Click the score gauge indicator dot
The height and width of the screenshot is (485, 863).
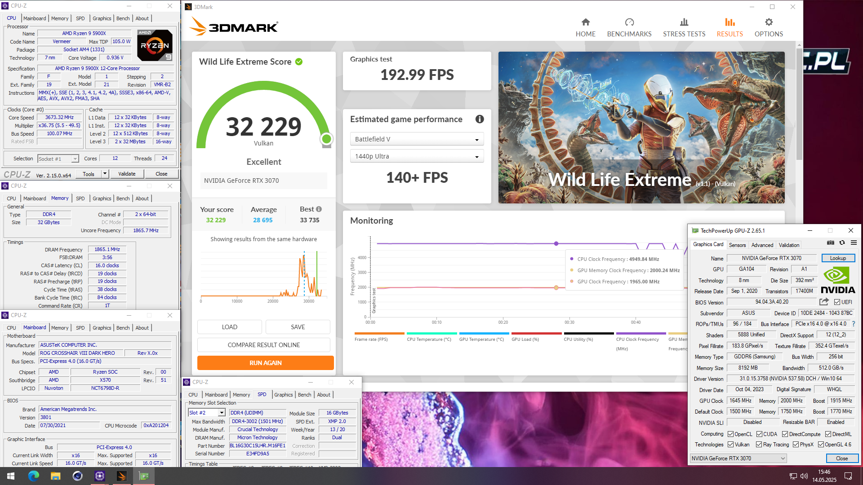(327, 139)
